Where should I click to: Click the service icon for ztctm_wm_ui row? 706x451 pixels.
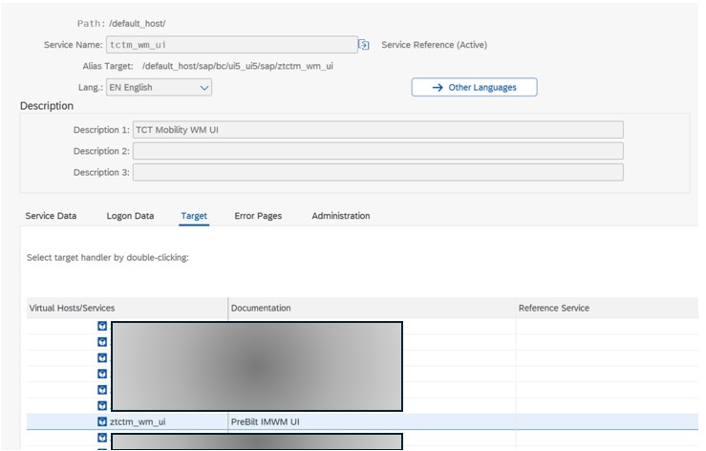point(102,421)
